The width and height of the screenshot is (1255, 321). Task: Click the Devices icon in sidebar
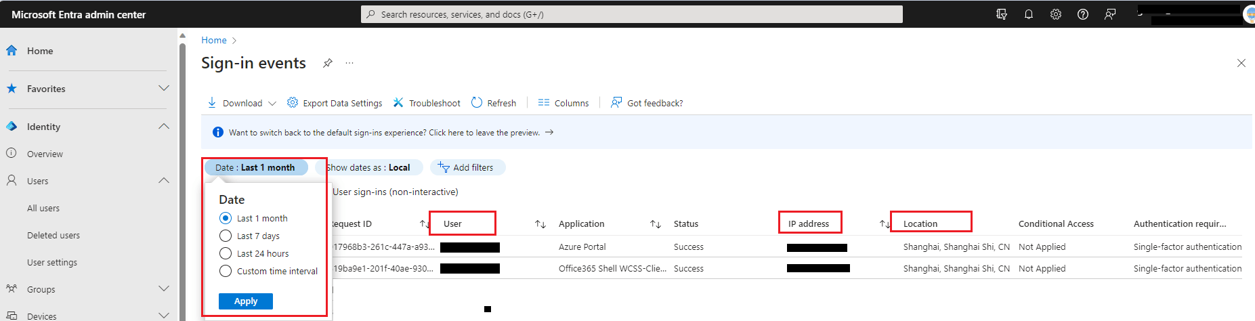pyautogui.click(x=12, y=316)
